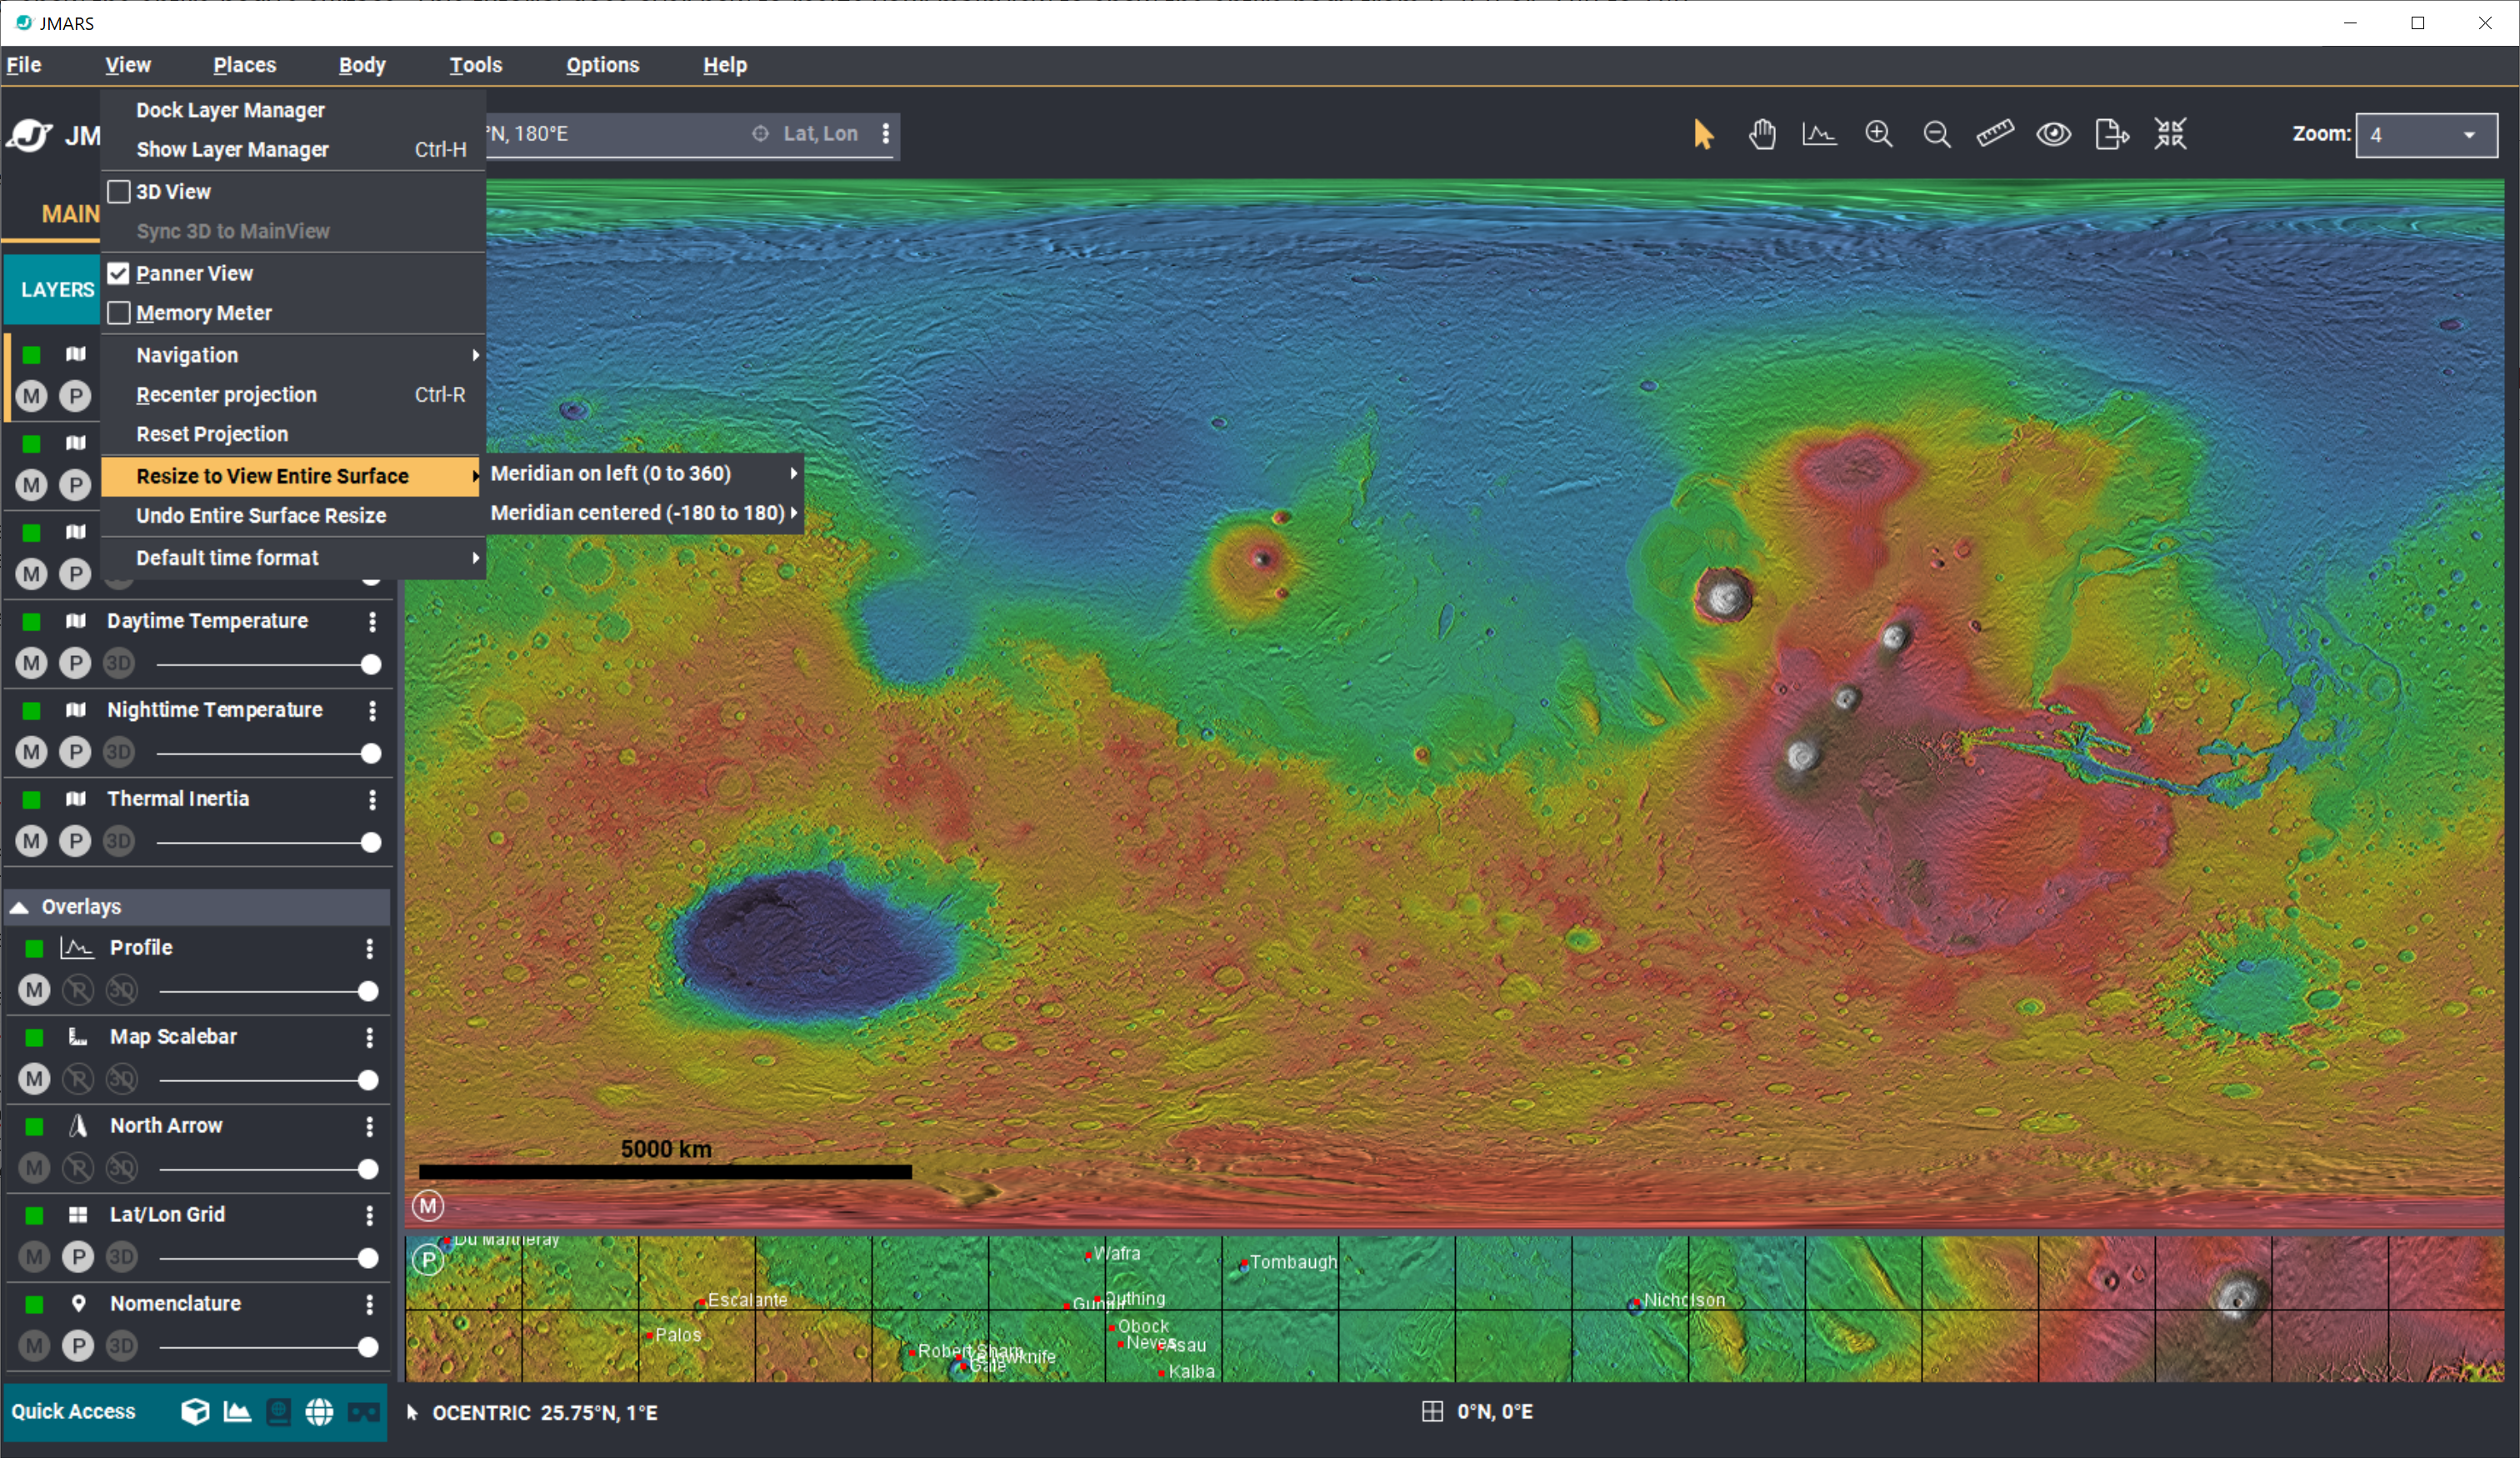2520x1458 pixels.
Task: Choose Reset Projection
Action: click(x=293, y=434)
